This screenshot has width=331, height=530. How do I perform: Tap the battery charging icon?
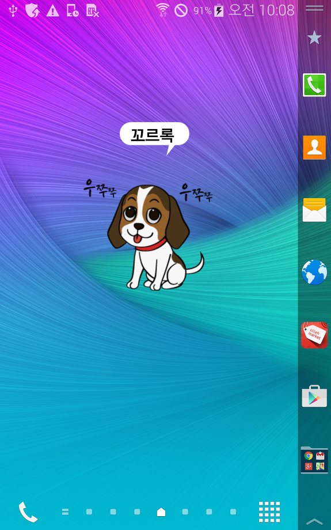pos(219,10)
